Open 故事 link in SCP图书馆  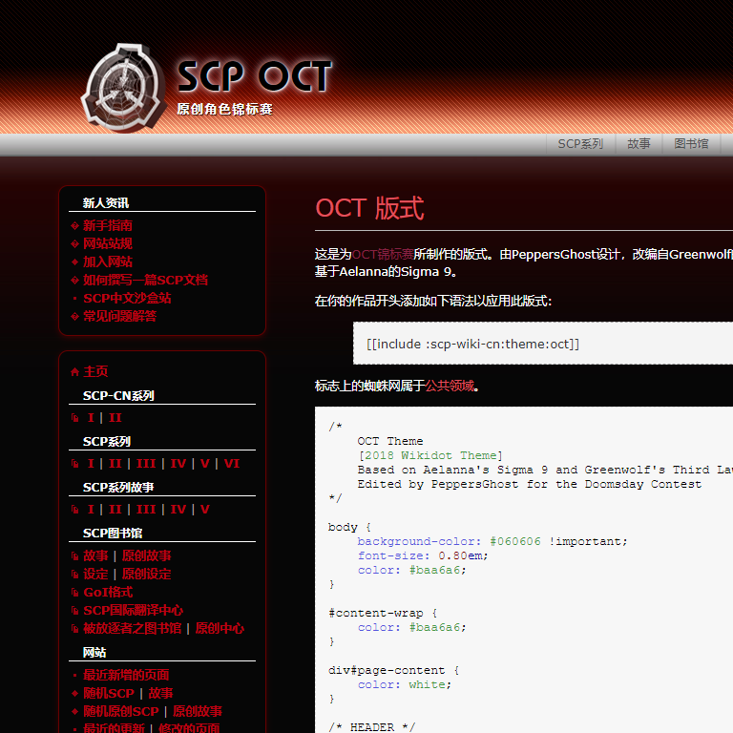coord(95,555)
